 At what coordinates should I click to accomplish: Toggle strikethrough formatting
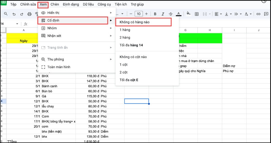click(171, 14)
